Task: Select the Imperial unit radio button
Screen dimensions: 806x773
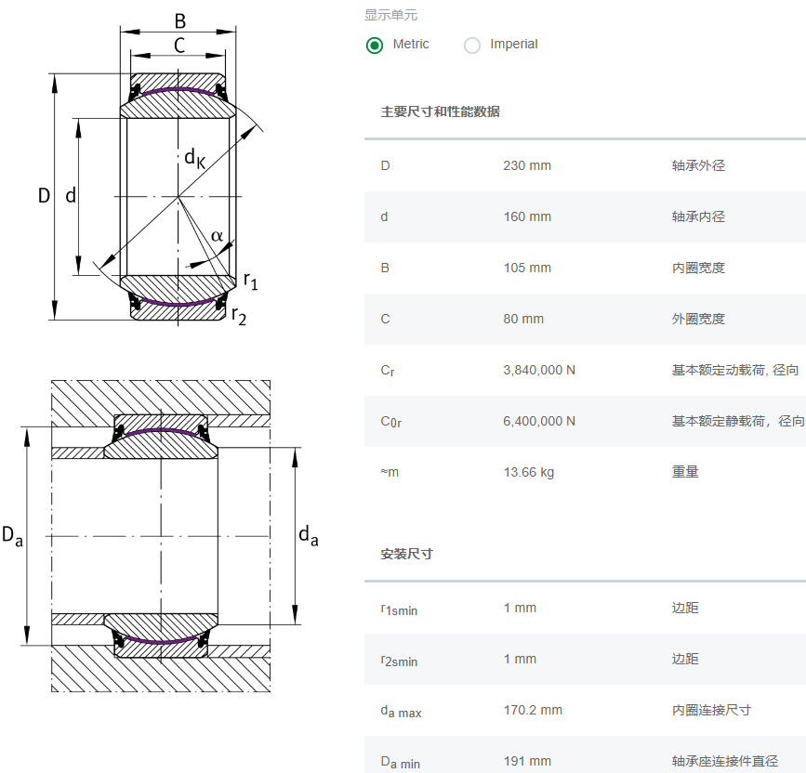Action: pos(472,46)
